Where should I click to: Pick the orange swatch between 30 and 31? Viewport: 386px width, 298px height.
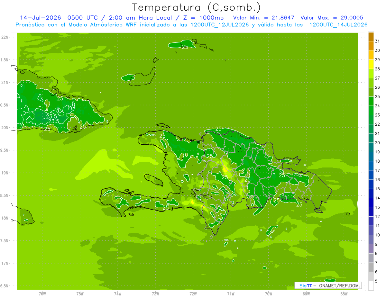click(x=371, y=46)
